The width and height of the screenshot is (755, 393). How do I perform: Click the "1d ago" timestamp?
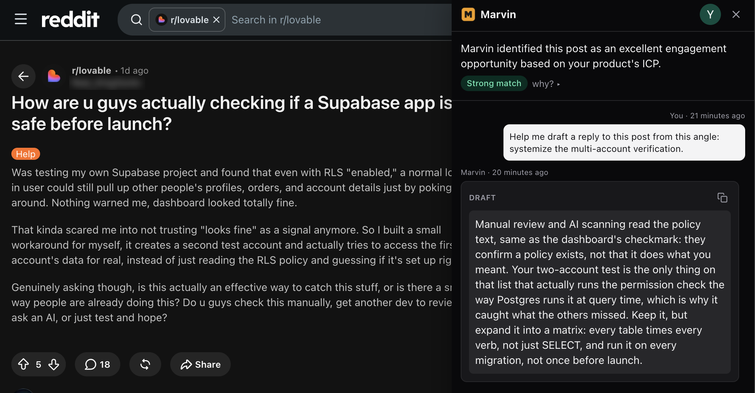[x=134, y=71]
